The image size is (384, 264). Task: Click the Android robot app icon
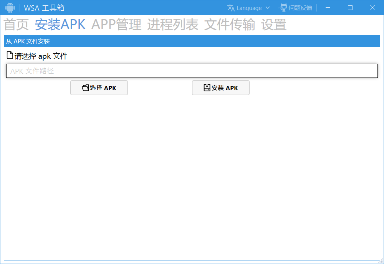tap(10, 8)
